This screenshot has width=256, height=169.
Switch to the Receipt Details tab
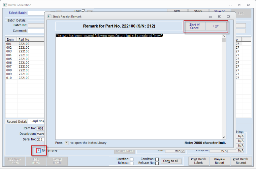pos(17,122)
